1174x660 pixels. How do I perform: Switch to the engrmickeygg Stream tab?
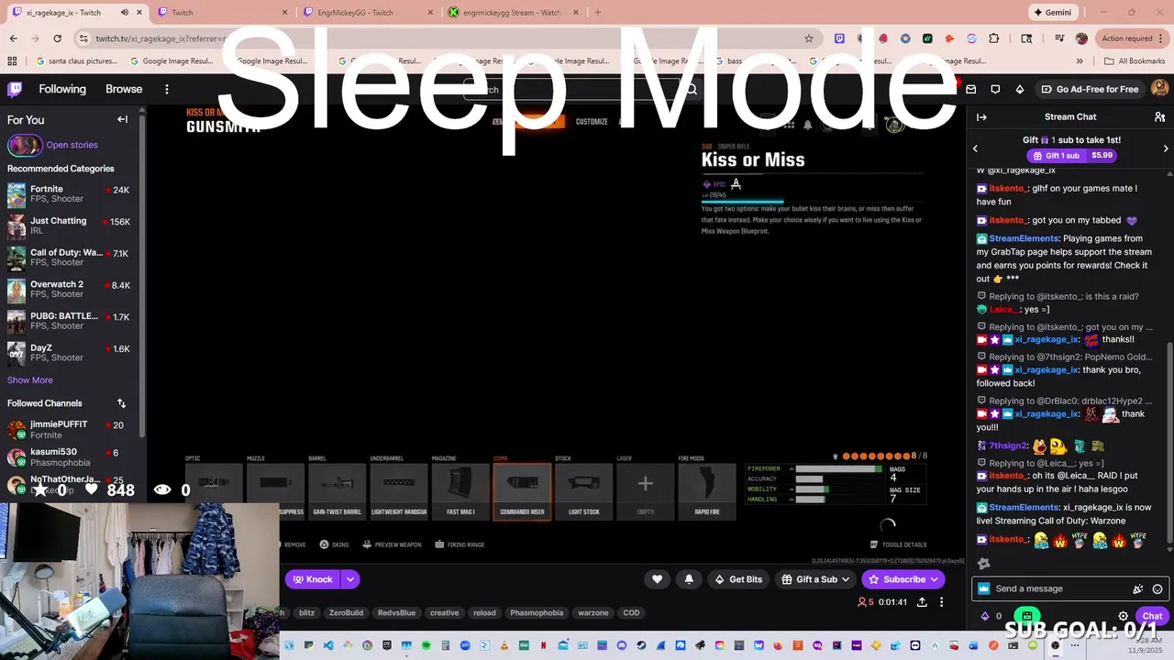tap(512, 13)
